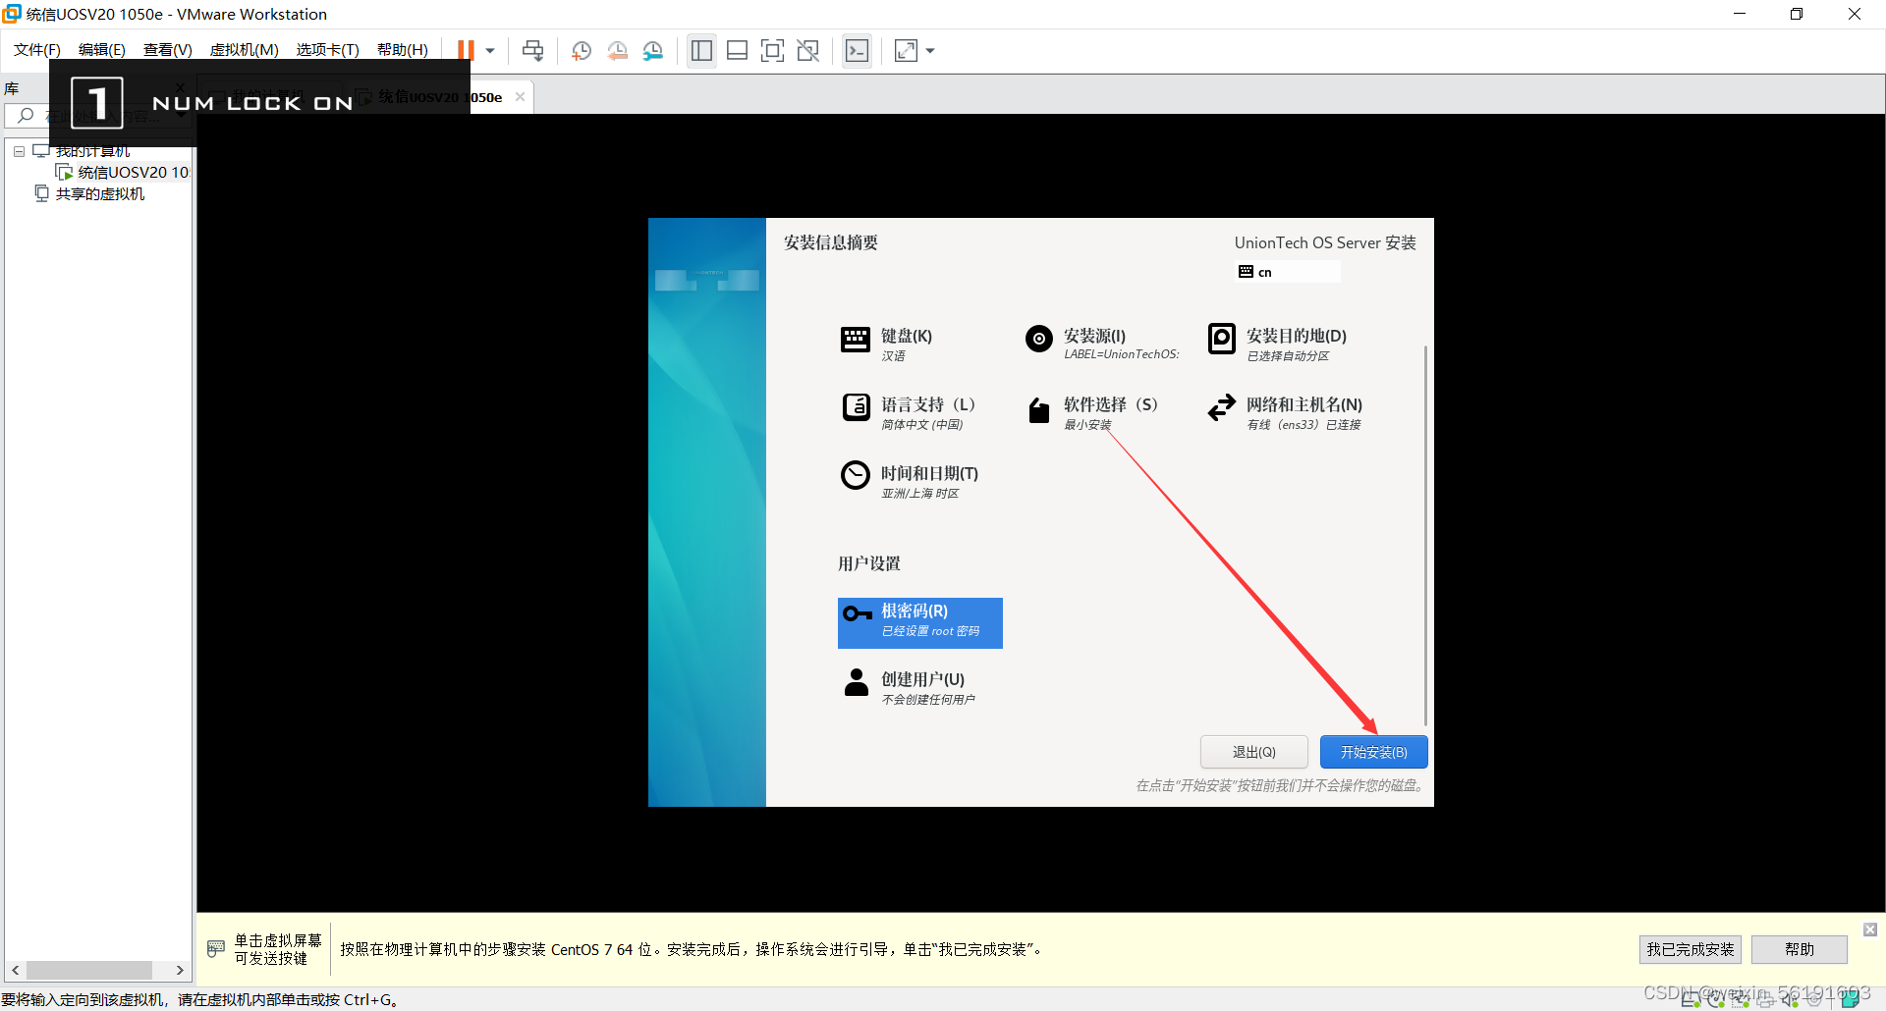
Task: Open the 选项卡(T) menu
Action: [328, 50]
